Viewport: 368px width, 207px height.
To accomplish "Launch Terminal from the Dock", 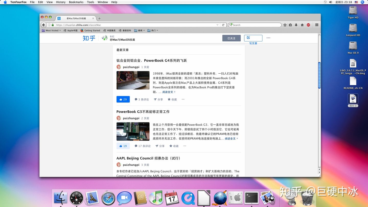I will click(x=251, y=198).
